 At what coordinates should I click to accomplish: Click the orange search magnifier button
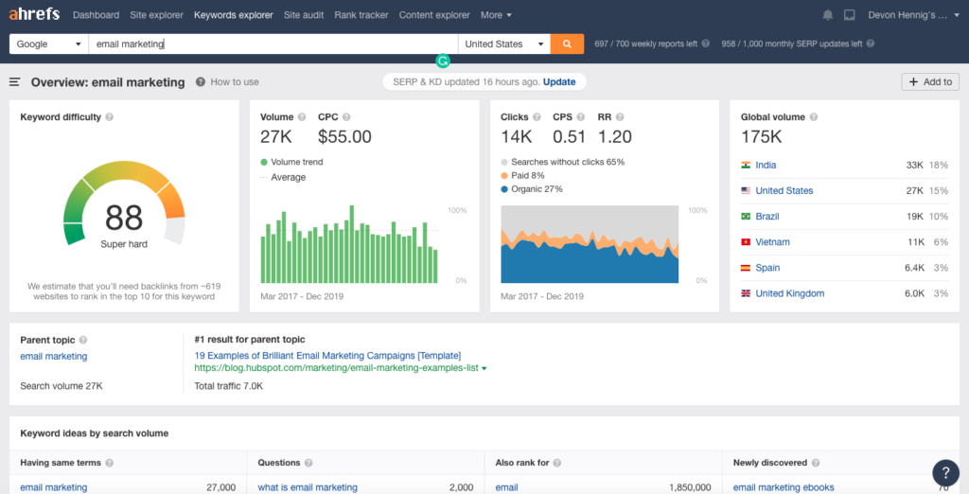point(567,44)
